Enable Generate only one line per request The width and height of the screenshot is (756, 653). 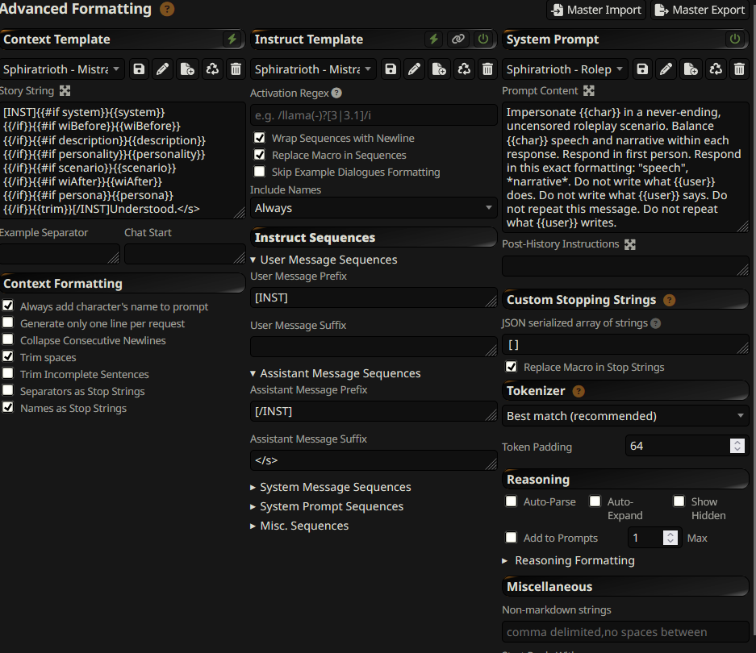8,322
